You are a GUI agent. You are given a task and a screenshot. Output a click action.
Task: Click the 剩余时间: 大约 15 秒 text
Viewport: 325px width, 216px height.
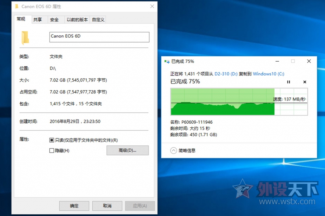190,128
